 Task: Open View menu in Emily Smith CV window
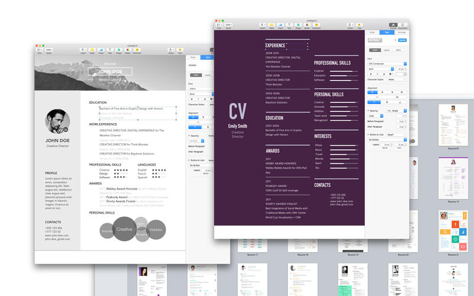(x=219, y=25)
